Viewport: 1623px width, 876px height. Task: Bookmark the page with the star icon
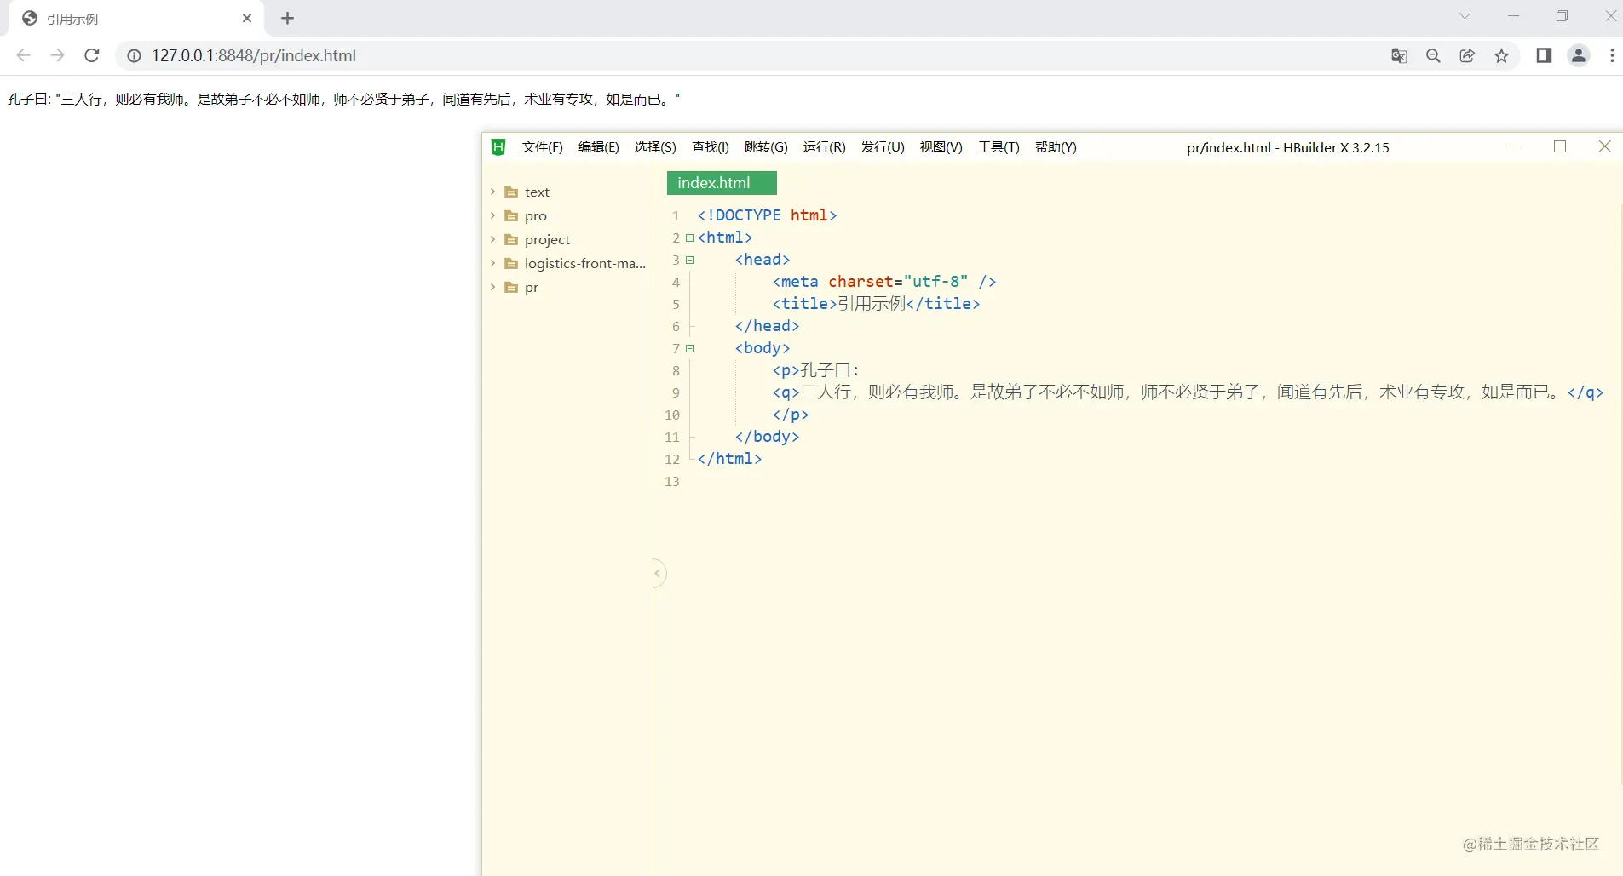(x=1503, y=55)
